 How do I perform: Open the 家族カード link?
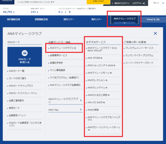[x=14, y=108]
